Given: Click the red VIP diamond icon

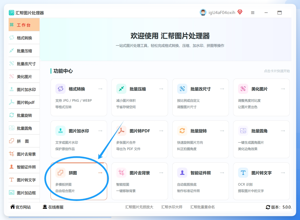Looking at the screenshot, I should pyautogui.click(x=240, y=12).
